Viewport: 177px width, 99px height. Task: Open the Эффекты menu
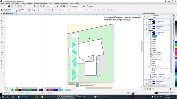point(29,4)
